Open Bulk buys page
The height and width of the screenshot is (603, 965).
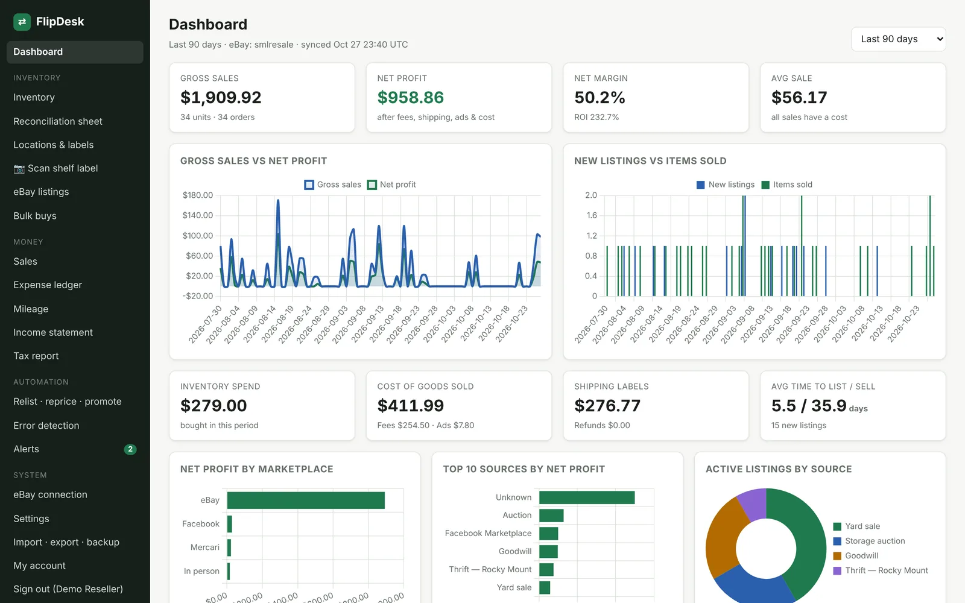[75, 216]
